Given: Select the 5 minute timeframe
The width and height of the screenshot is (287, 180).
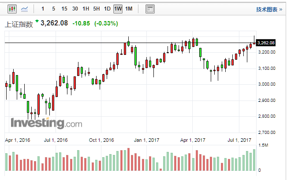Looking at the screenshot, I should point(53,9).
